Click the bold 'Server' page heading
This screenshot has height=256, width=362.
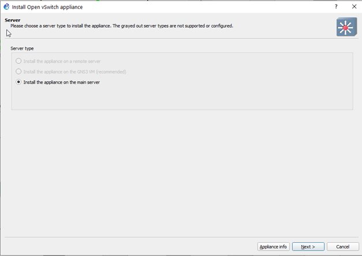pos(13,20)
